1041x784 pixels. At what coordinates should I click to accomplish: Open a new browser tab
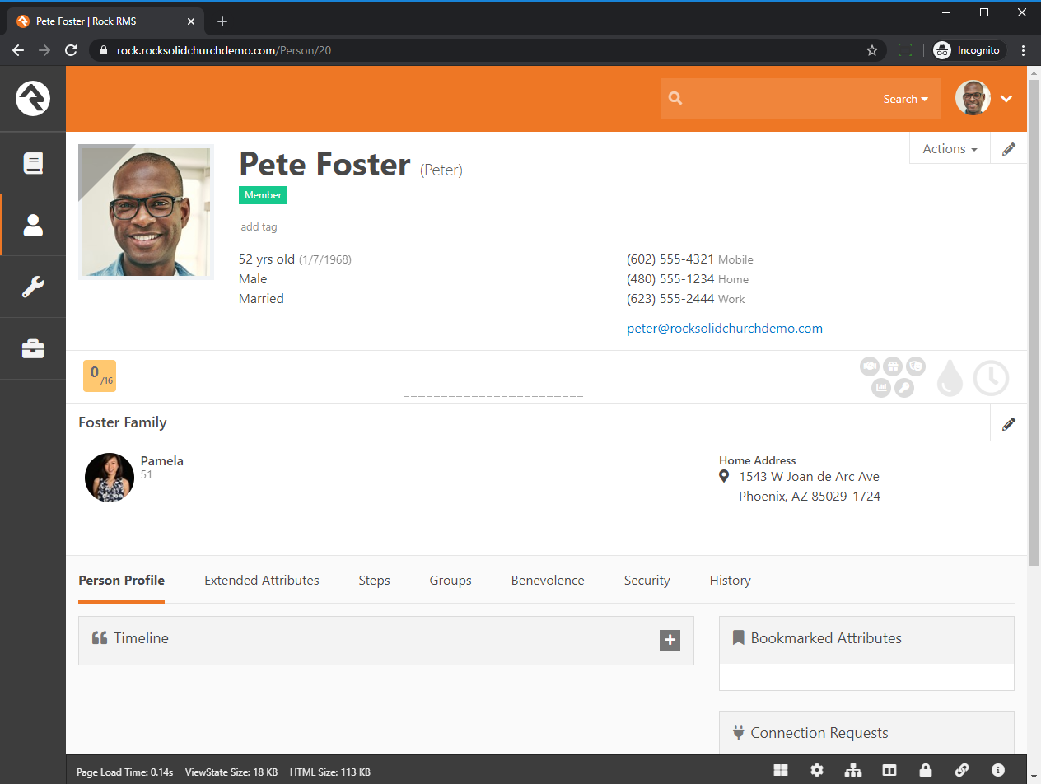point(222,21)
